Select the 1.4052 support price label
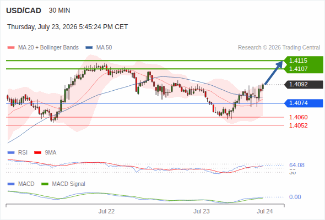 pyautogui.click(x=298, y=125)
